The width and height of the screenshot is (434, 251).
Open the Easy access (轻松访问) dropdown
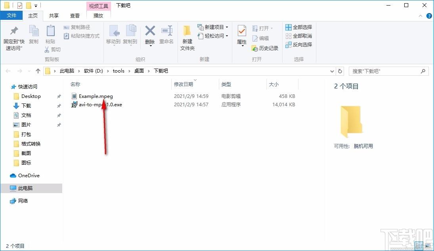tap(213, 36)
